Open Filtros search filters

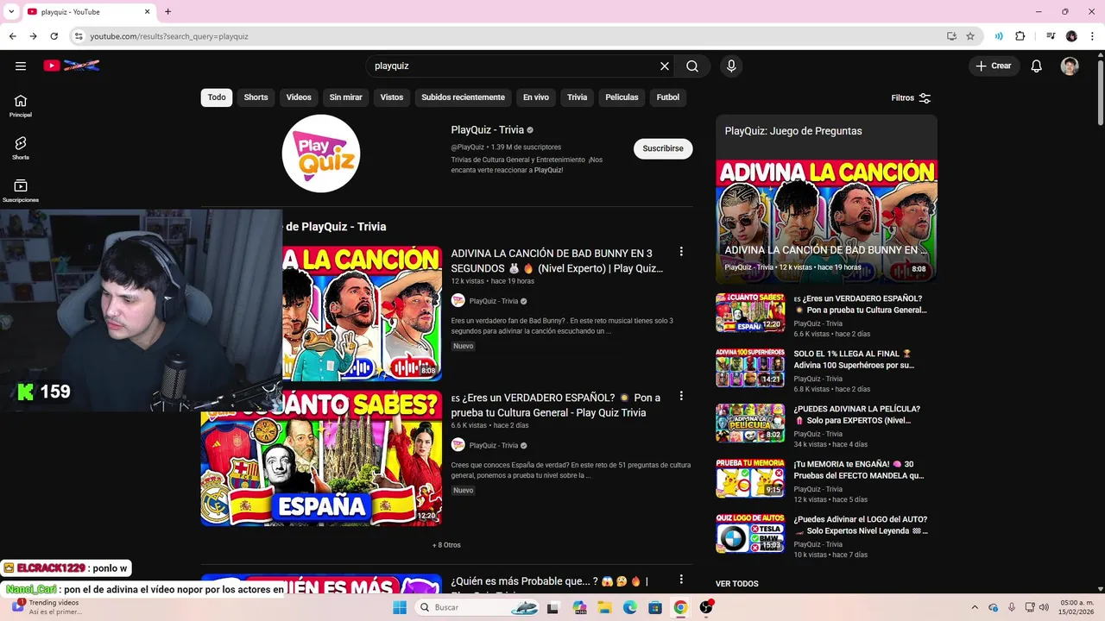pyautogui.click(x=911, y=97)
